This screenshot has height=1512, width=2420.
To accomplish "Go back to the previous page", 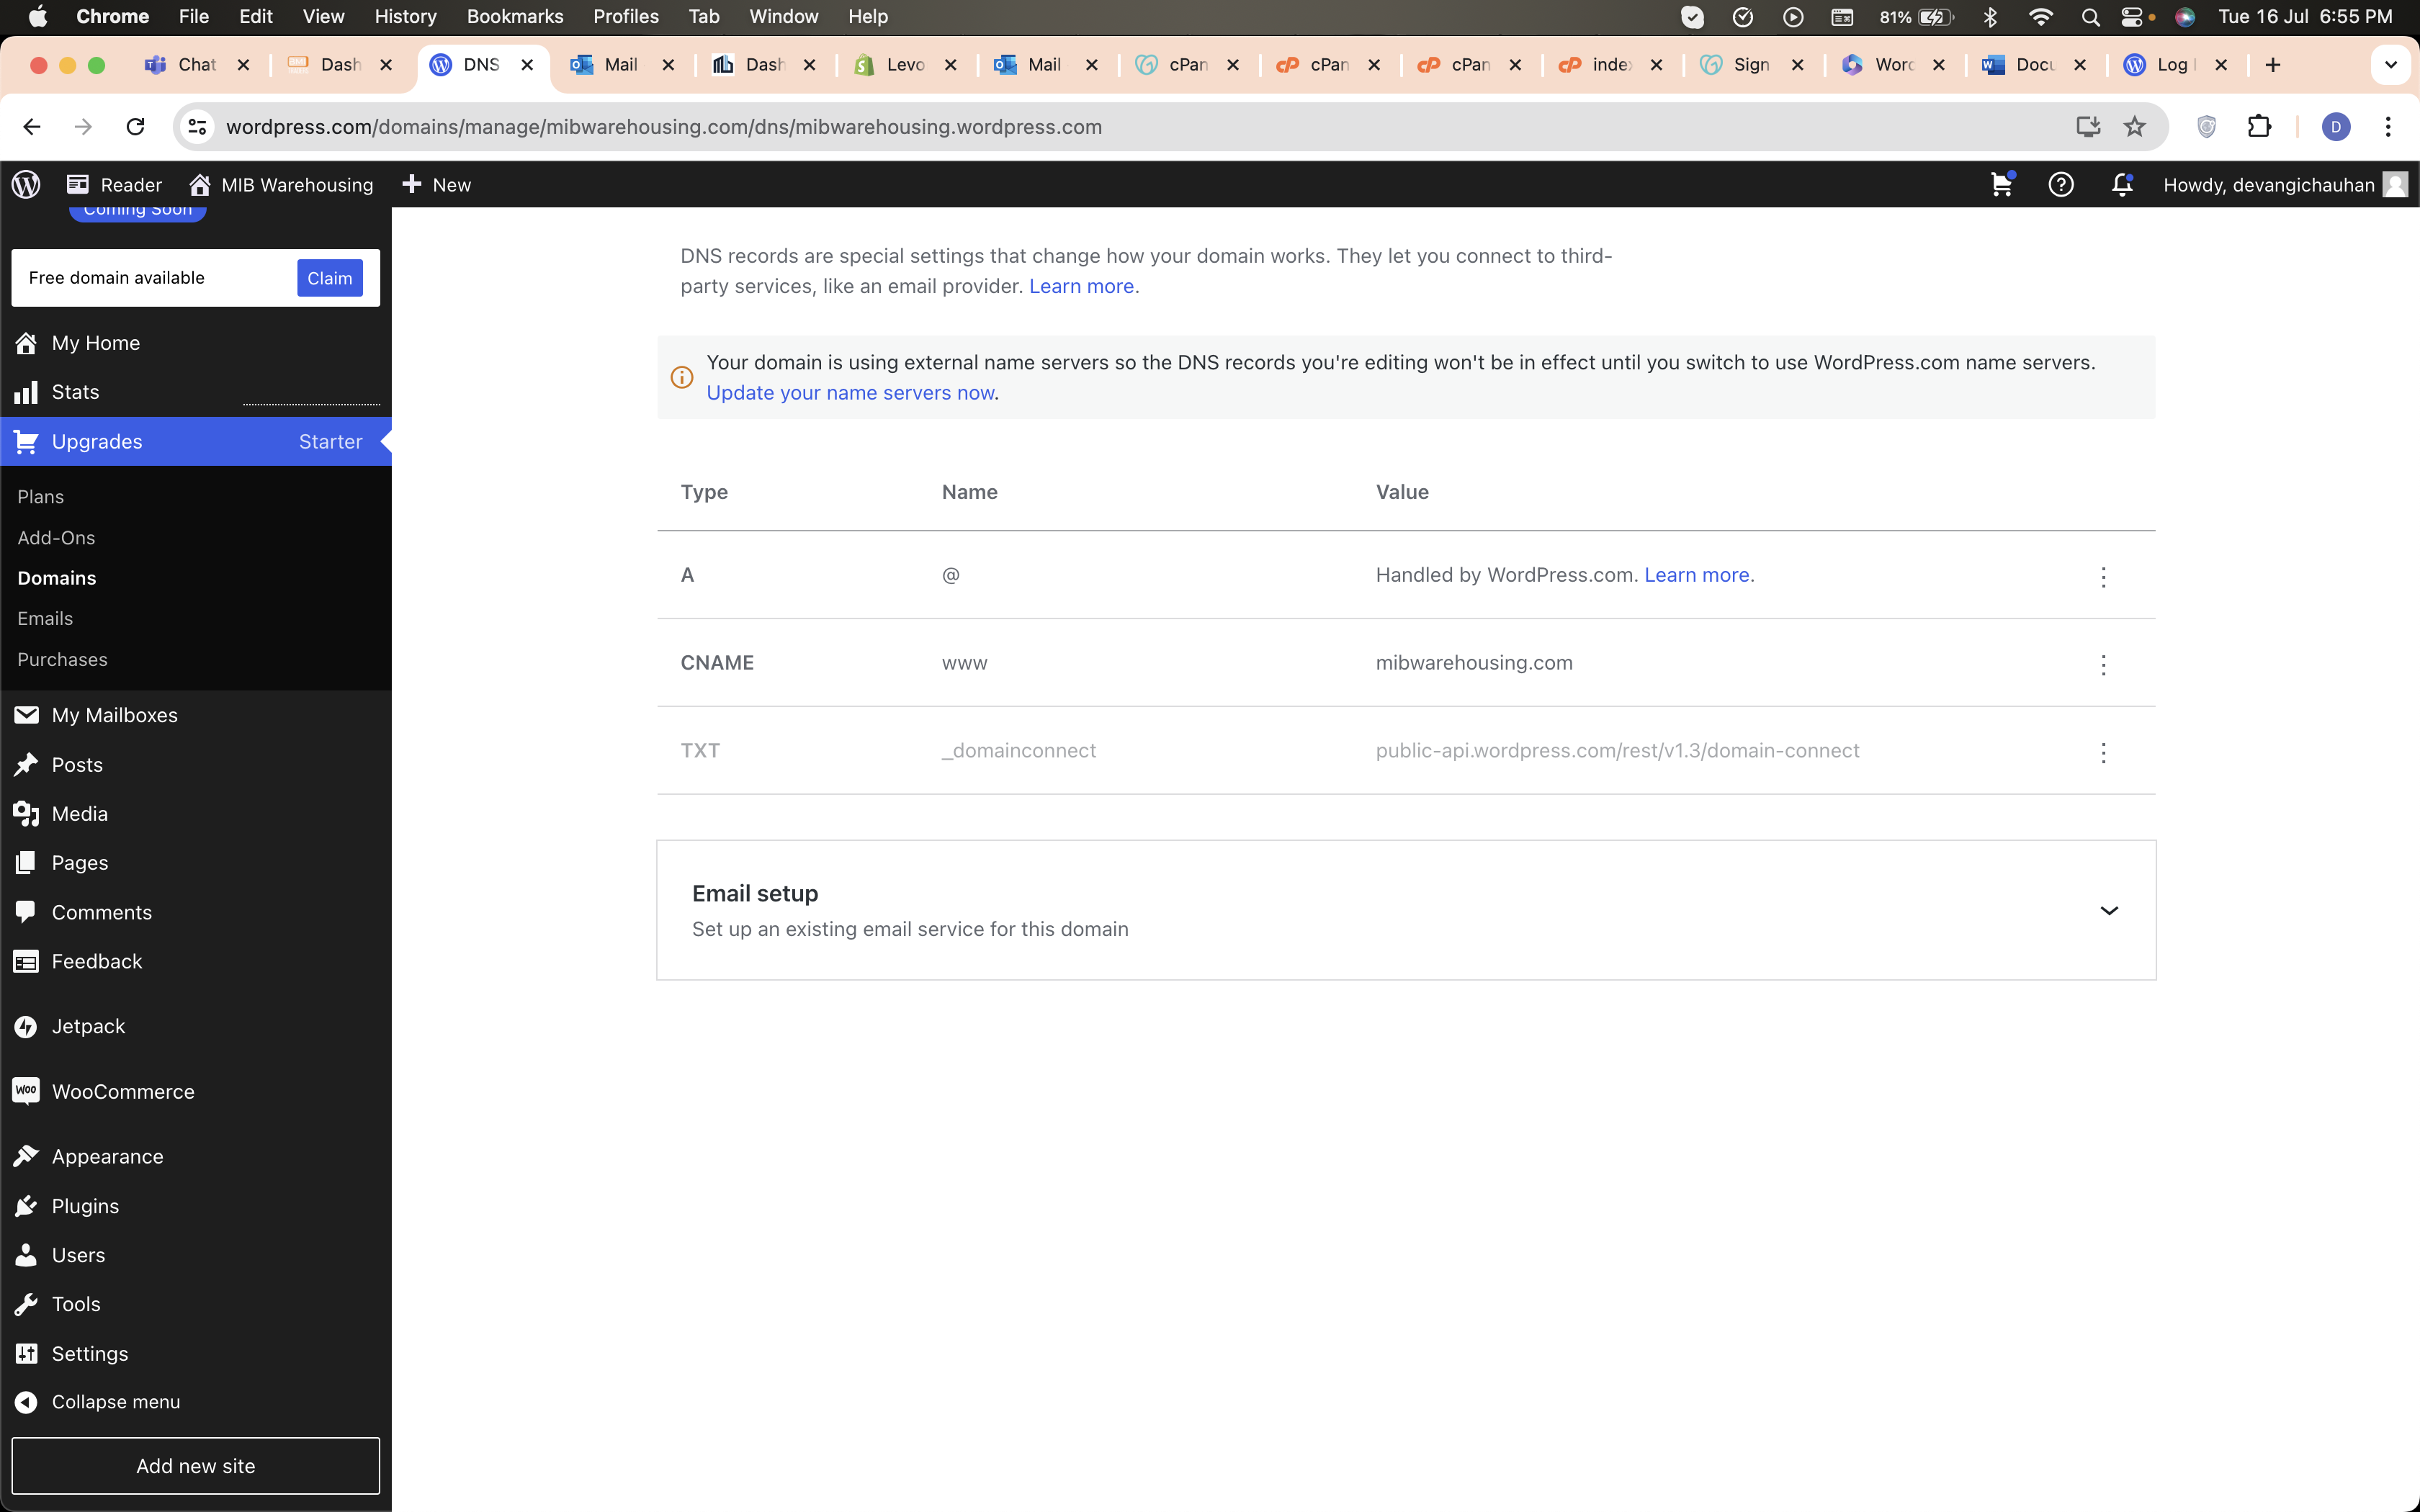I will click(32, 127).
